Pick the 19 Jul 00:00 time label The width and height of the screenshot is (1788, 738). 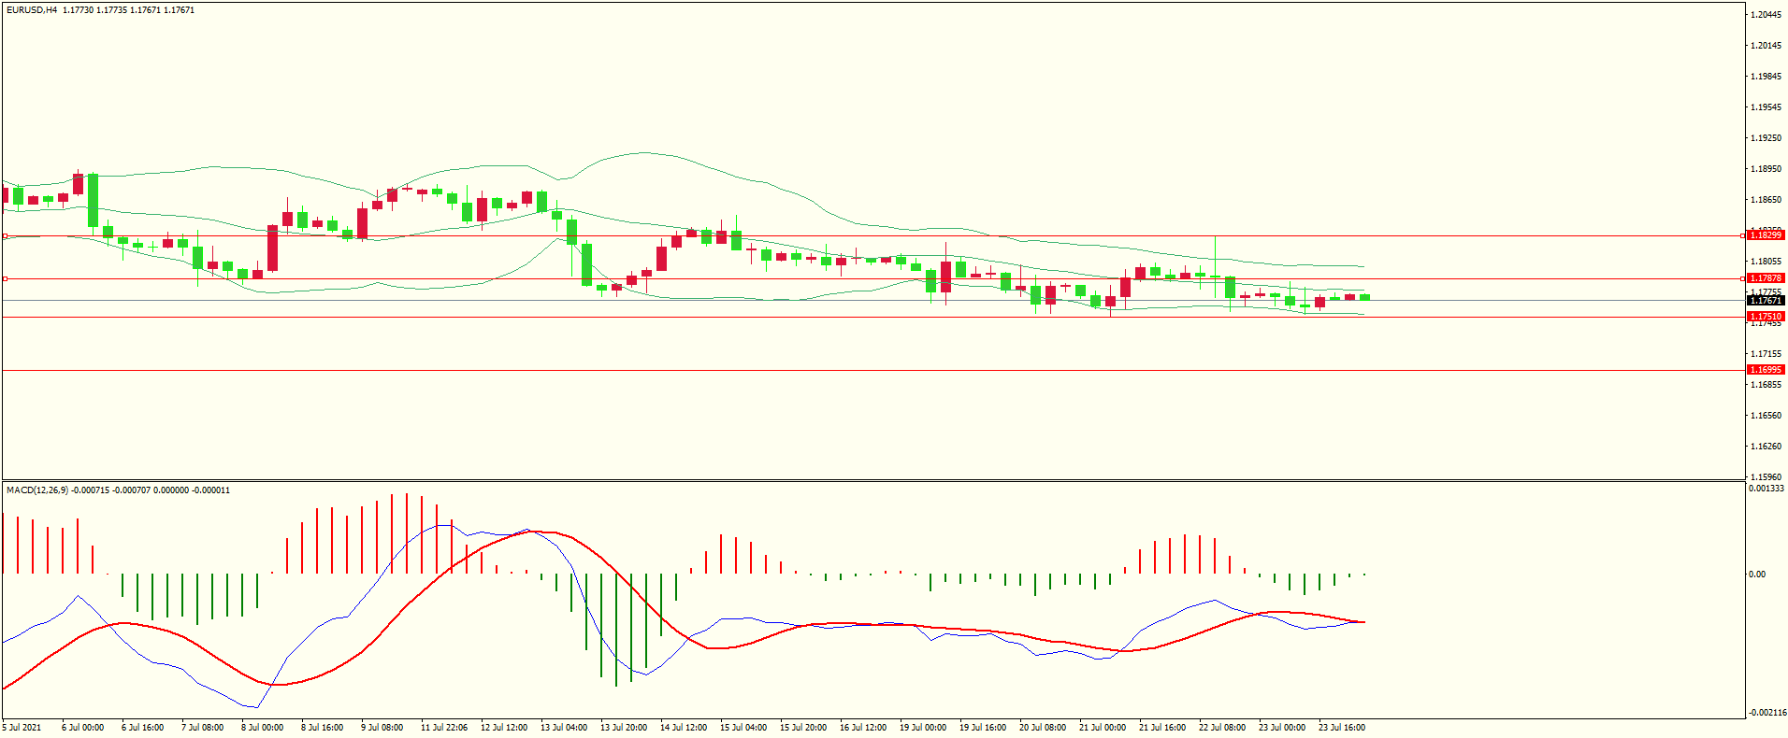[x=922, y=728]
